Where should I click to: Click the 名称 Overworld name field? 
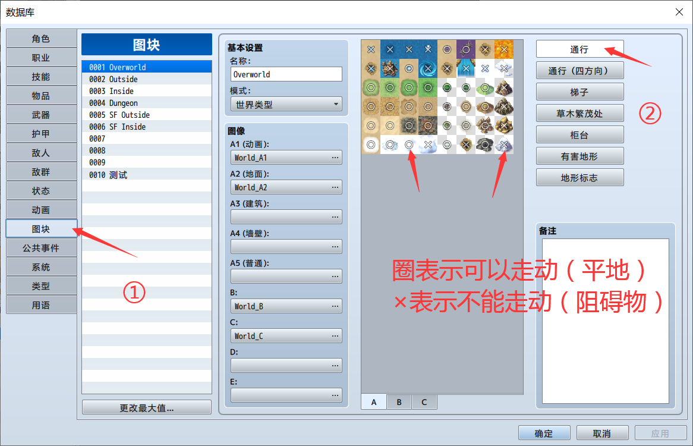pyautogui.click(x=286, y=74)
